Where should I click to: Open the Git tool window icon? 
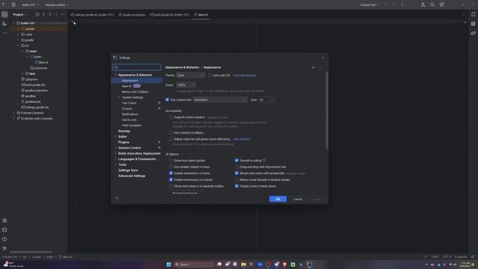tap(4, 249)
